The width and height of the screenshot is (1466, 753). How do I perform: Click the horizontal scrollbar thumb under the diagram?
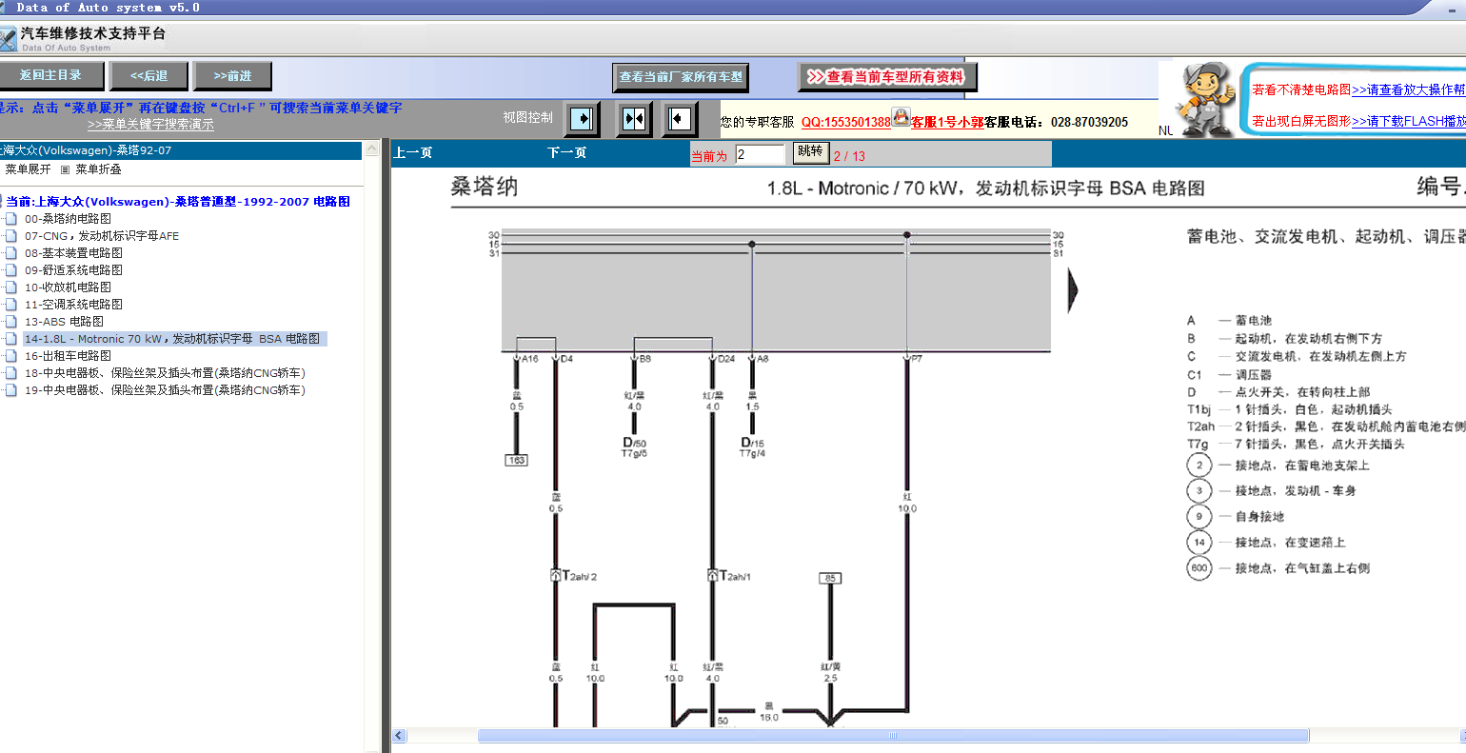[x=893, y=736]
